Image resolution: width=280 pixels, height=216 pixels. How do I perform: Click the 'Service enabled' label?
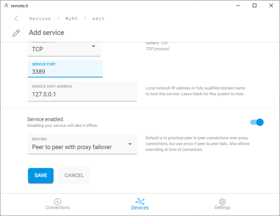pos(45,119)
